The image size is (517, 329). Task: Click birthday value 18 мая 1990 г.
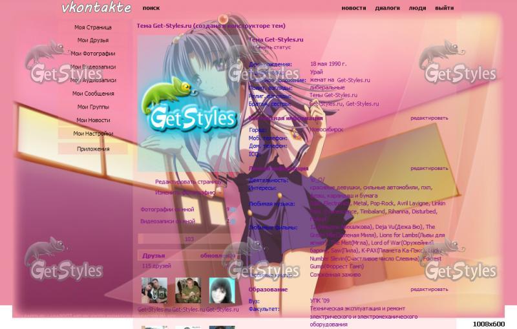click(x=328, y=64)
